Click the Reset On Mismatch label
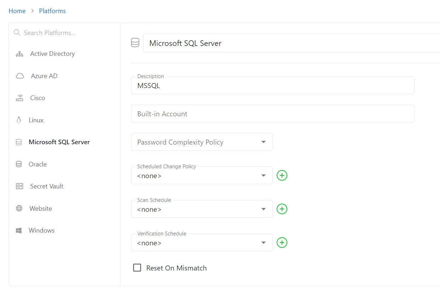This screenshot has width=440, height=292. coord(176,268)
